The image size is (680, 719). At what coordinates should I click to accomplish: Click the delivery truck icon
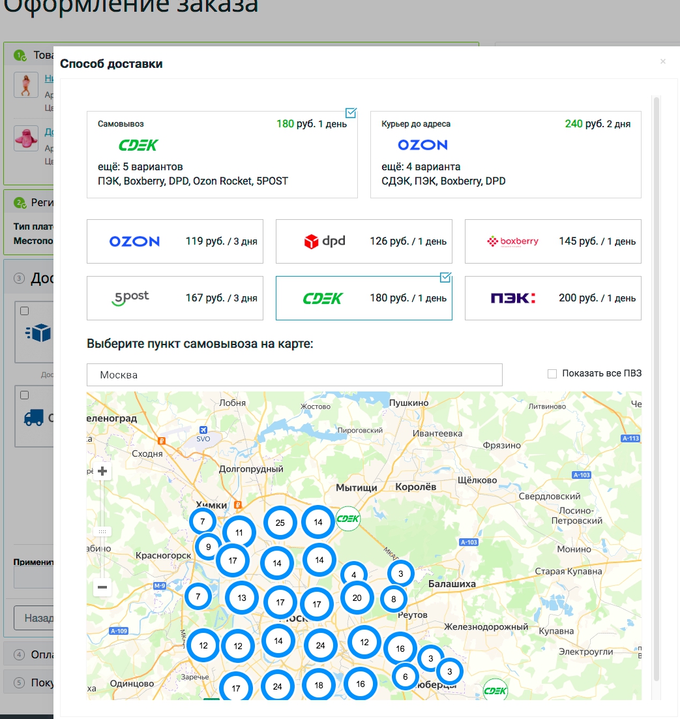tap(34, 418)
